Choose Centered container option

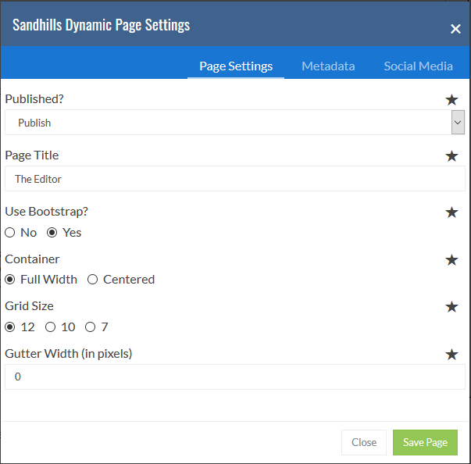(x=92, y=280)
